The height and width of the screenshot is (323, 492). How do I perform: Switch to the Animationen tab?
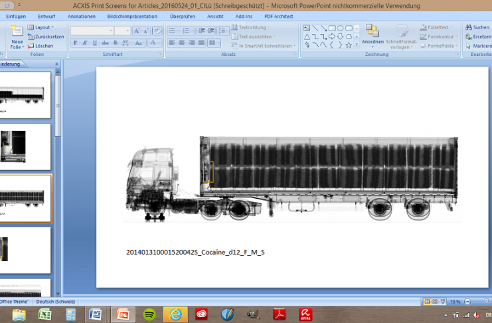pos(81,16)
